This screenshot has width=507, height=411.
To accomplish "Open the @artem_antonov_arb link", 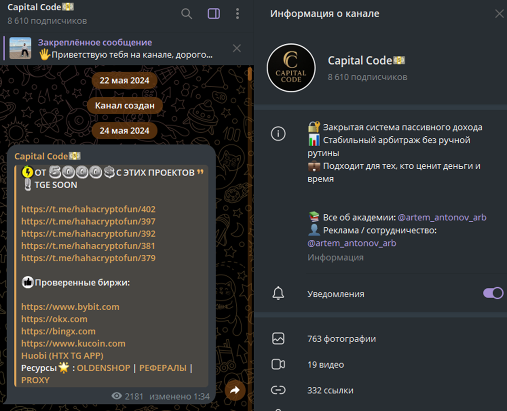I will click(442, 217).
